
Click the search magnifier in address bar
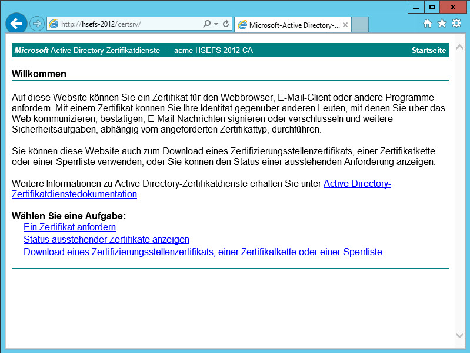pos(207,24)
